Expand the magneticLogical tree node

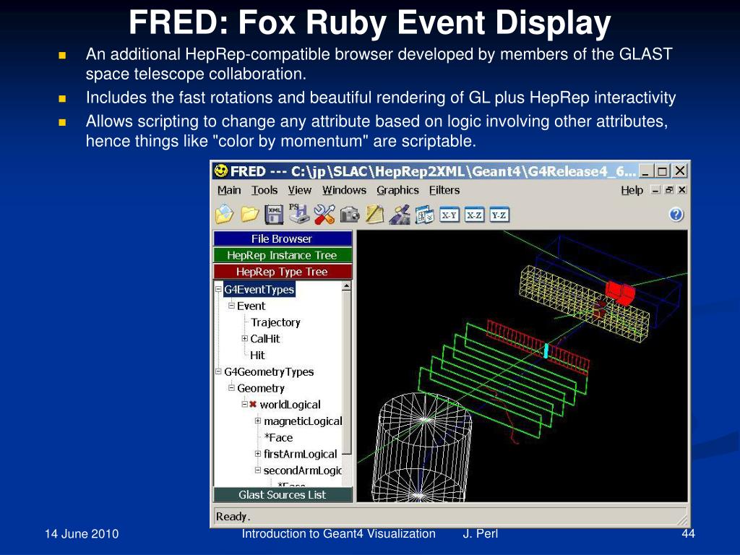pos(258,421)
